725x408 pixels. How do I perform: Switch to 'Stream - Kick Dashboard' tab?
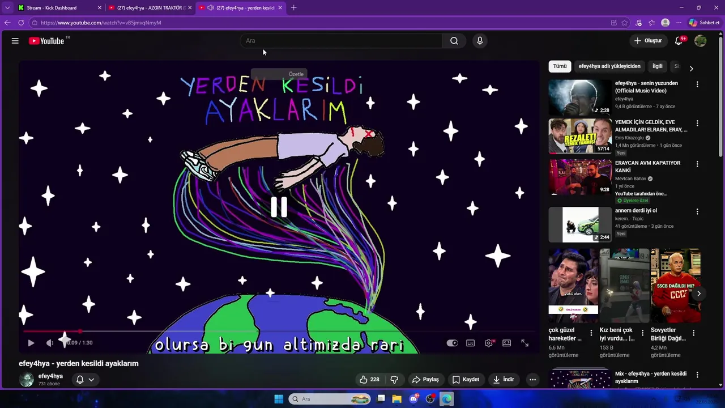pyautogui.click(x=59, y=8)
